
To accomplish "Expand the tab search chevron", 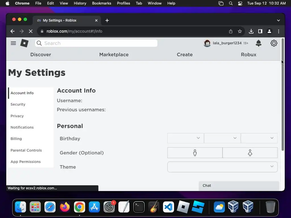I will (278, 20).
